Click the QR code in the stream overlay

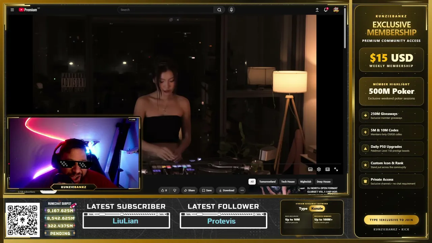point(23,220)
